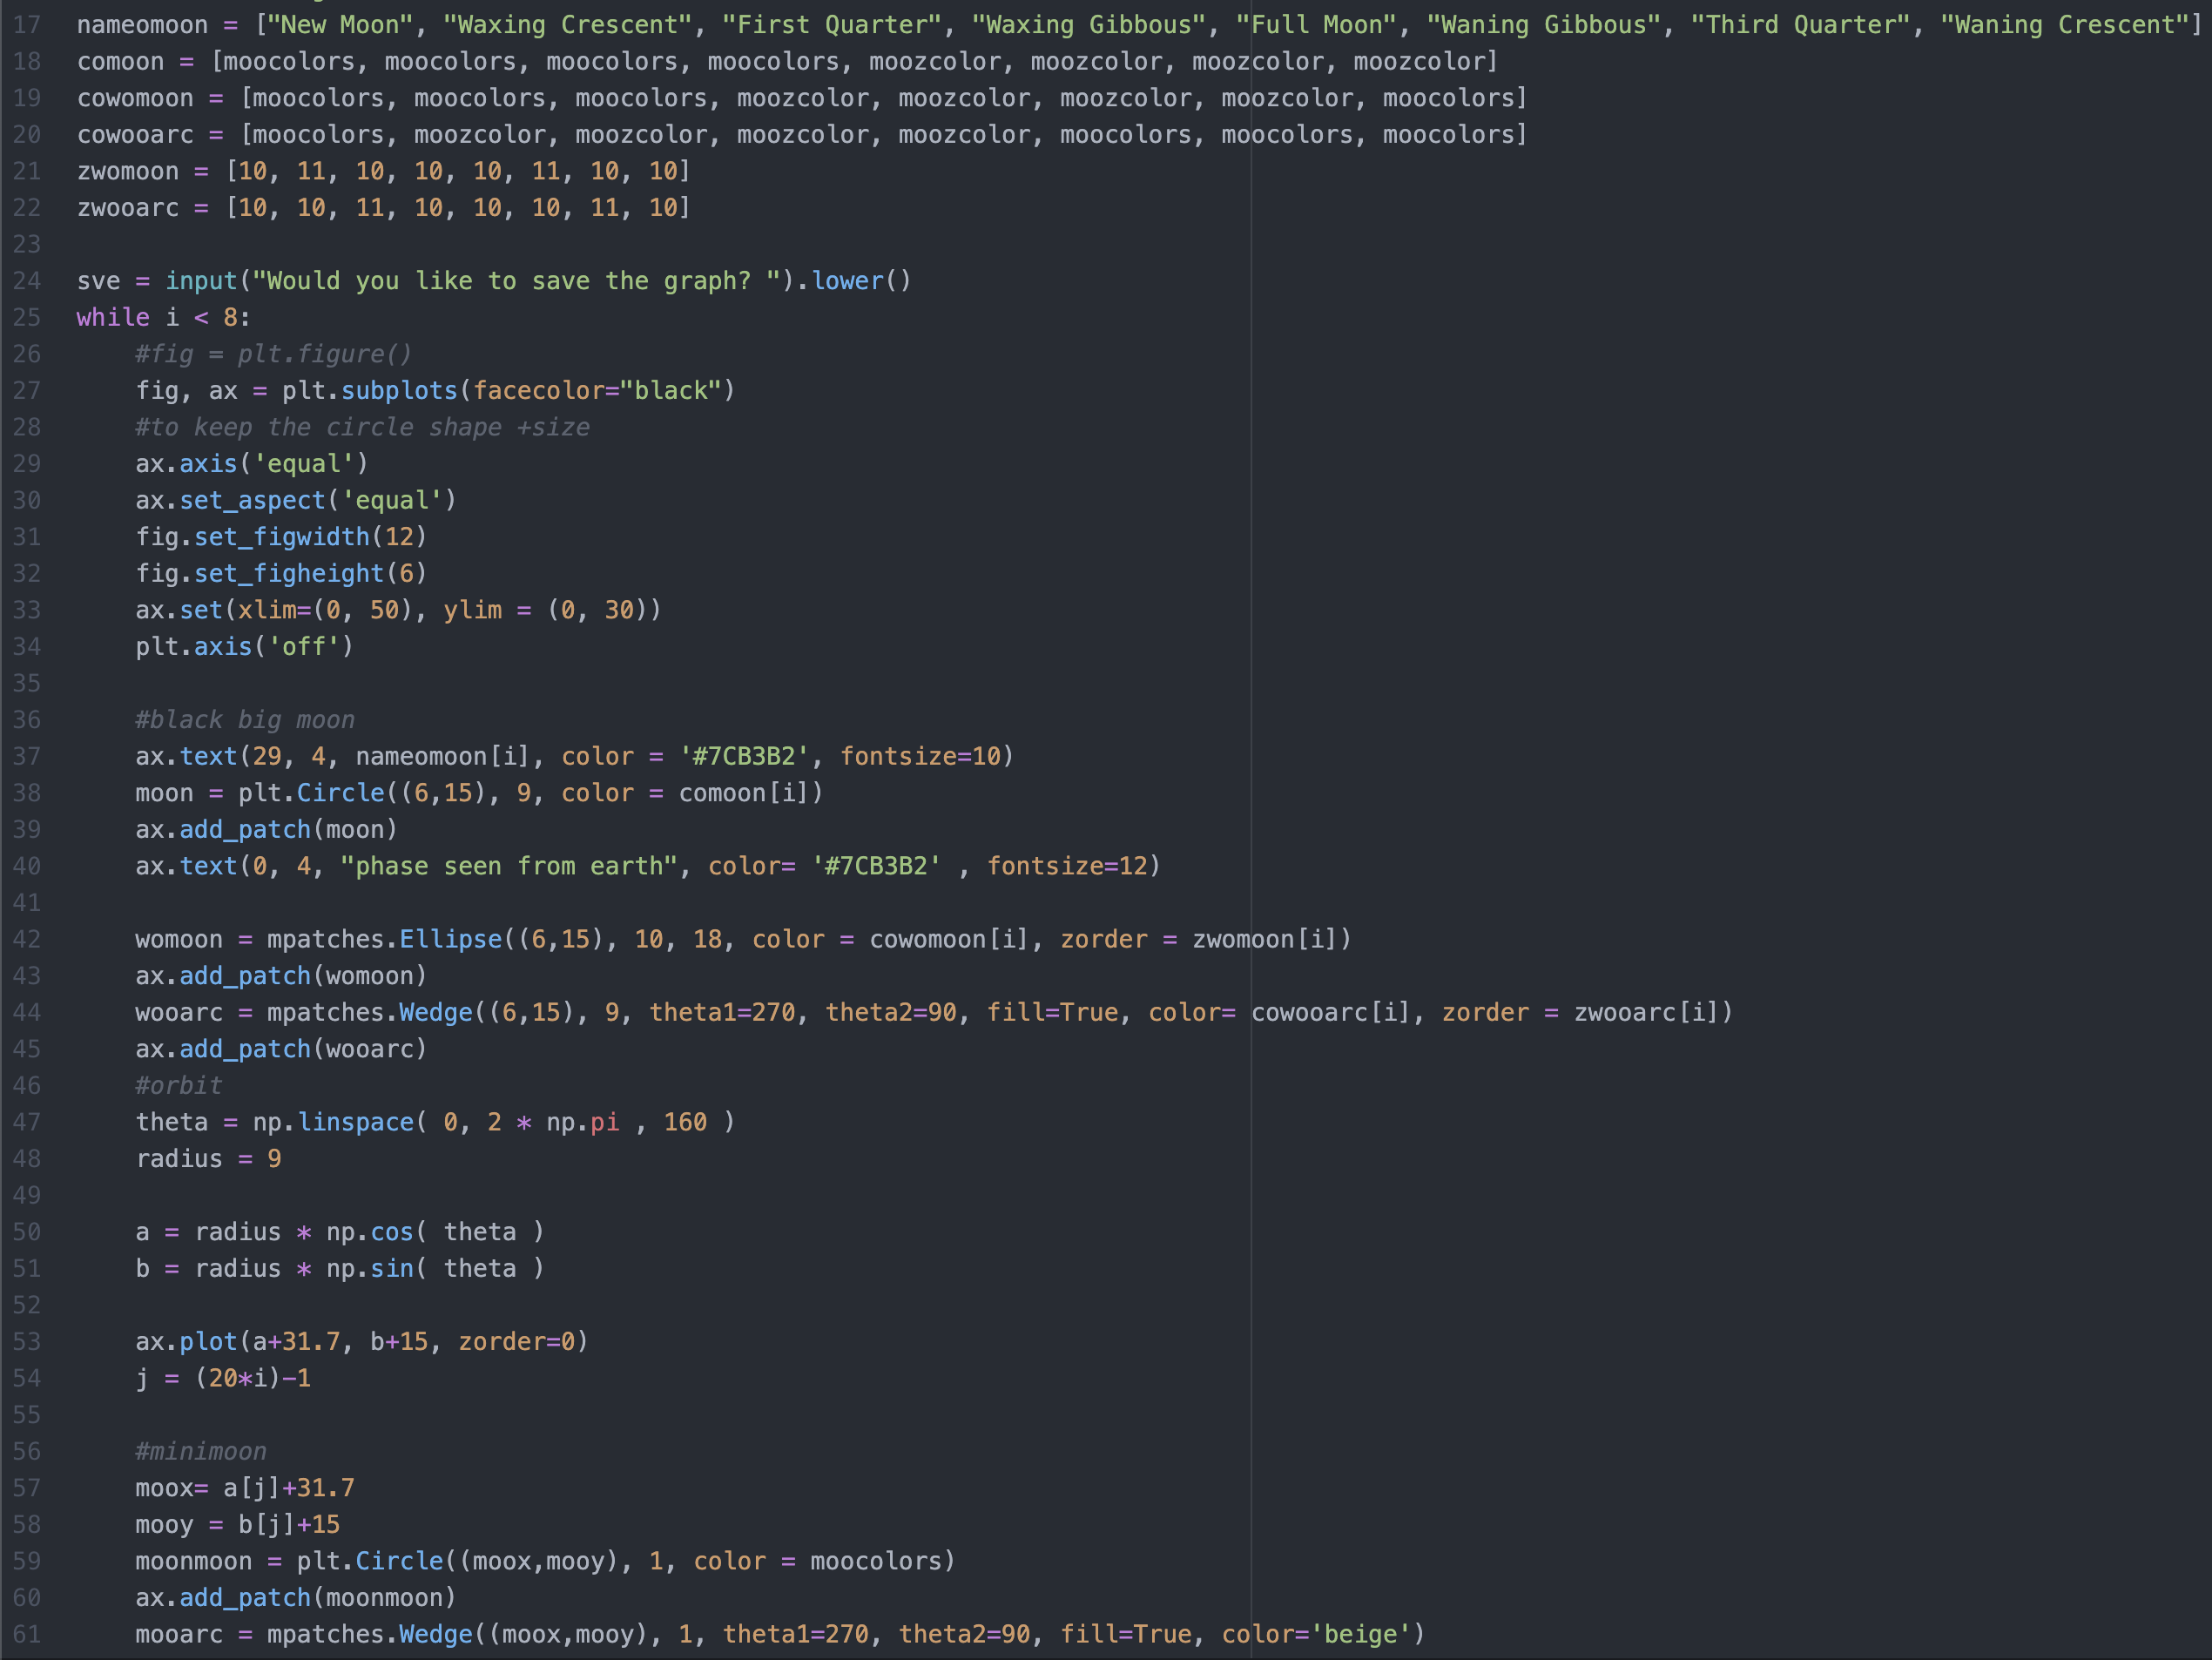Click the '#minimoon' comment line
This screenshot has height=1660, width=2212.
pos(201,1452)
